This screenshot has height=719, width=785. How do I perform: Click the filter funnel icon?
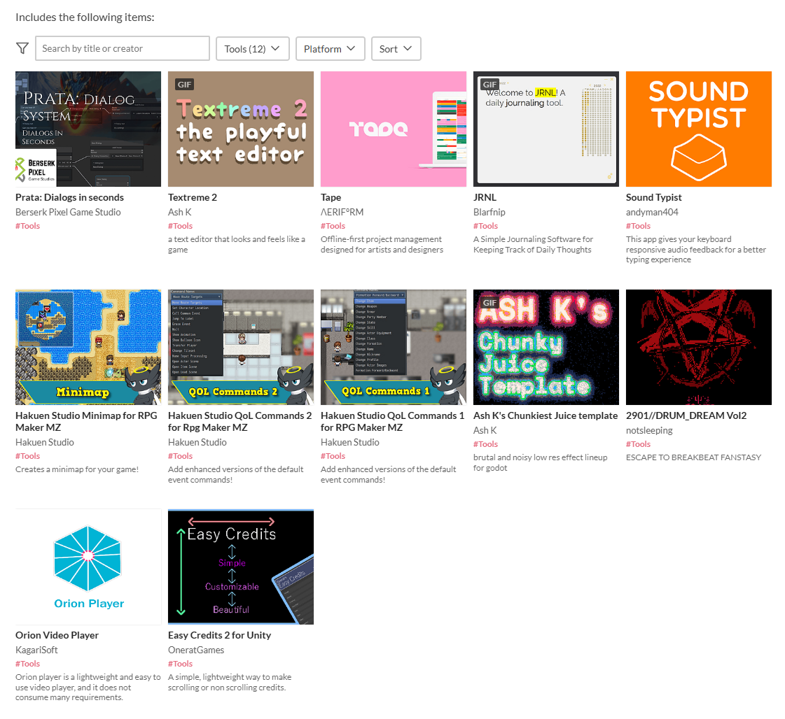(x=22, y=48)
